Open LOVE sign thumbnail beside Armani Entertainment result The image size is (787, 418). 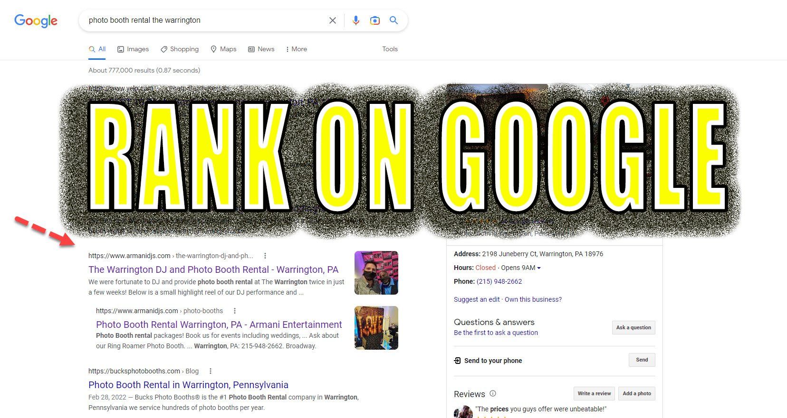[x=376, y=328]
